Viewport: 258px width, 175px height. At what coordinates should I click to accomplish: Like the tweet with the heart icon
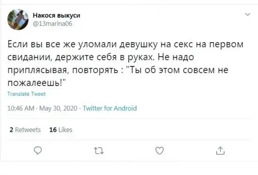coord(159,150)
